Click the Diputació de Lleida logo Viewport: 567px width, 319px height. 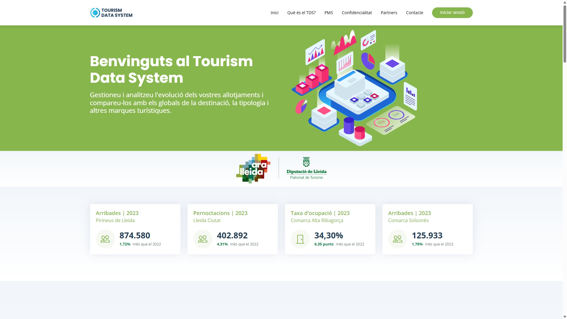pyautogui.click(x=306, y=168)
